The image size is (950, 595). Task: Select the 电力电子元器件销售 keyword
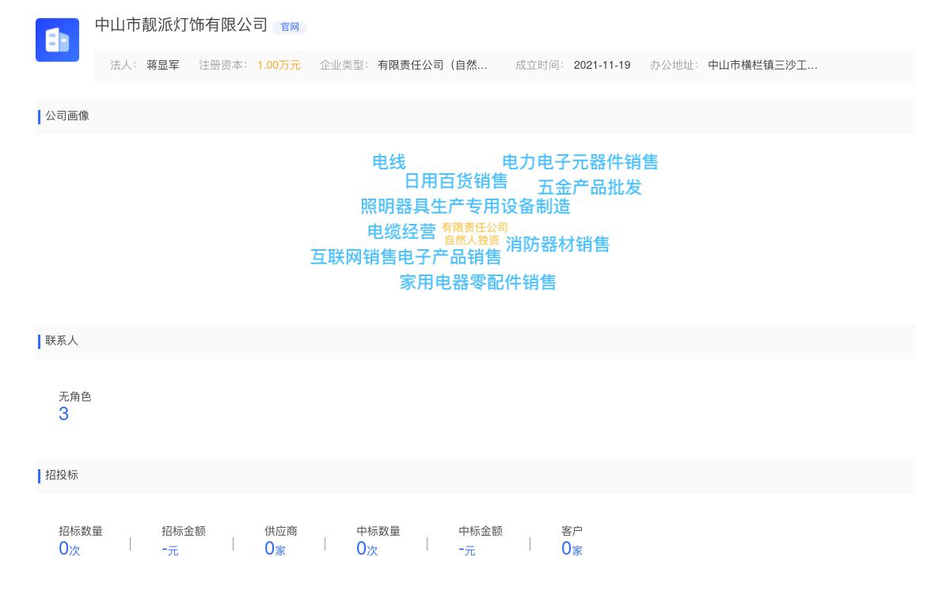[x=580, y=162]
